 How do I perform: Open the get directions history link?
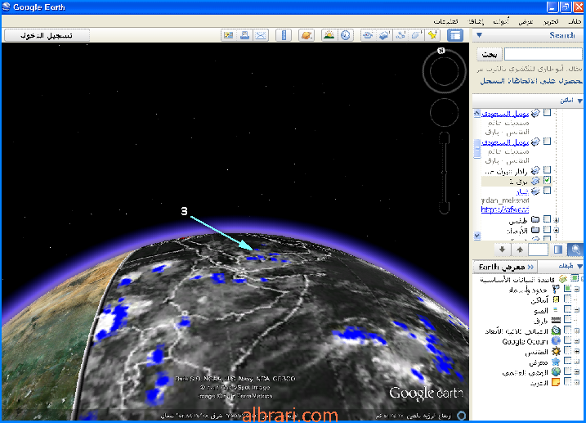[531, 81]
